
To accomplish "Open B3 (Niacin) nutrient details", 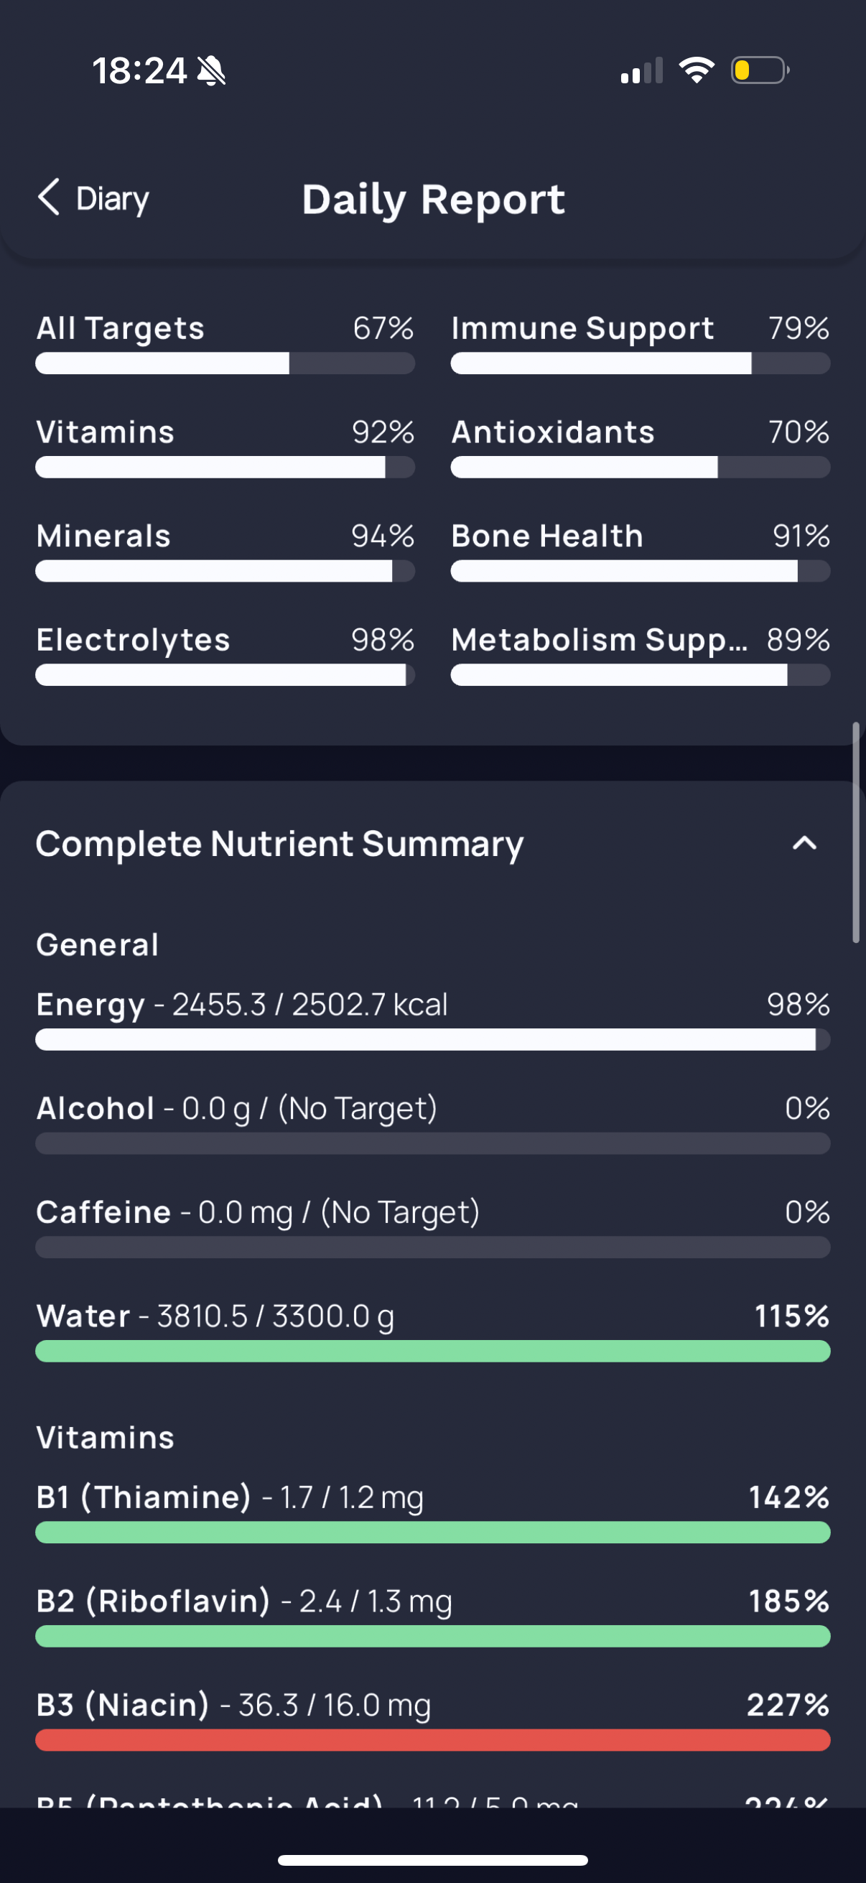I will pos(432,1719).
